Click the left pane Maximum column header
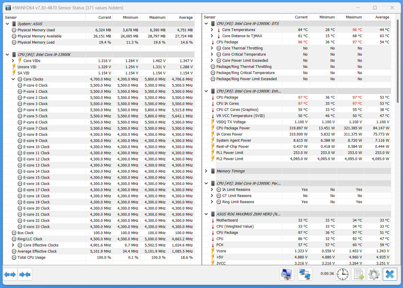This screenshot has width=403, height=288. (x=154, y=17)
